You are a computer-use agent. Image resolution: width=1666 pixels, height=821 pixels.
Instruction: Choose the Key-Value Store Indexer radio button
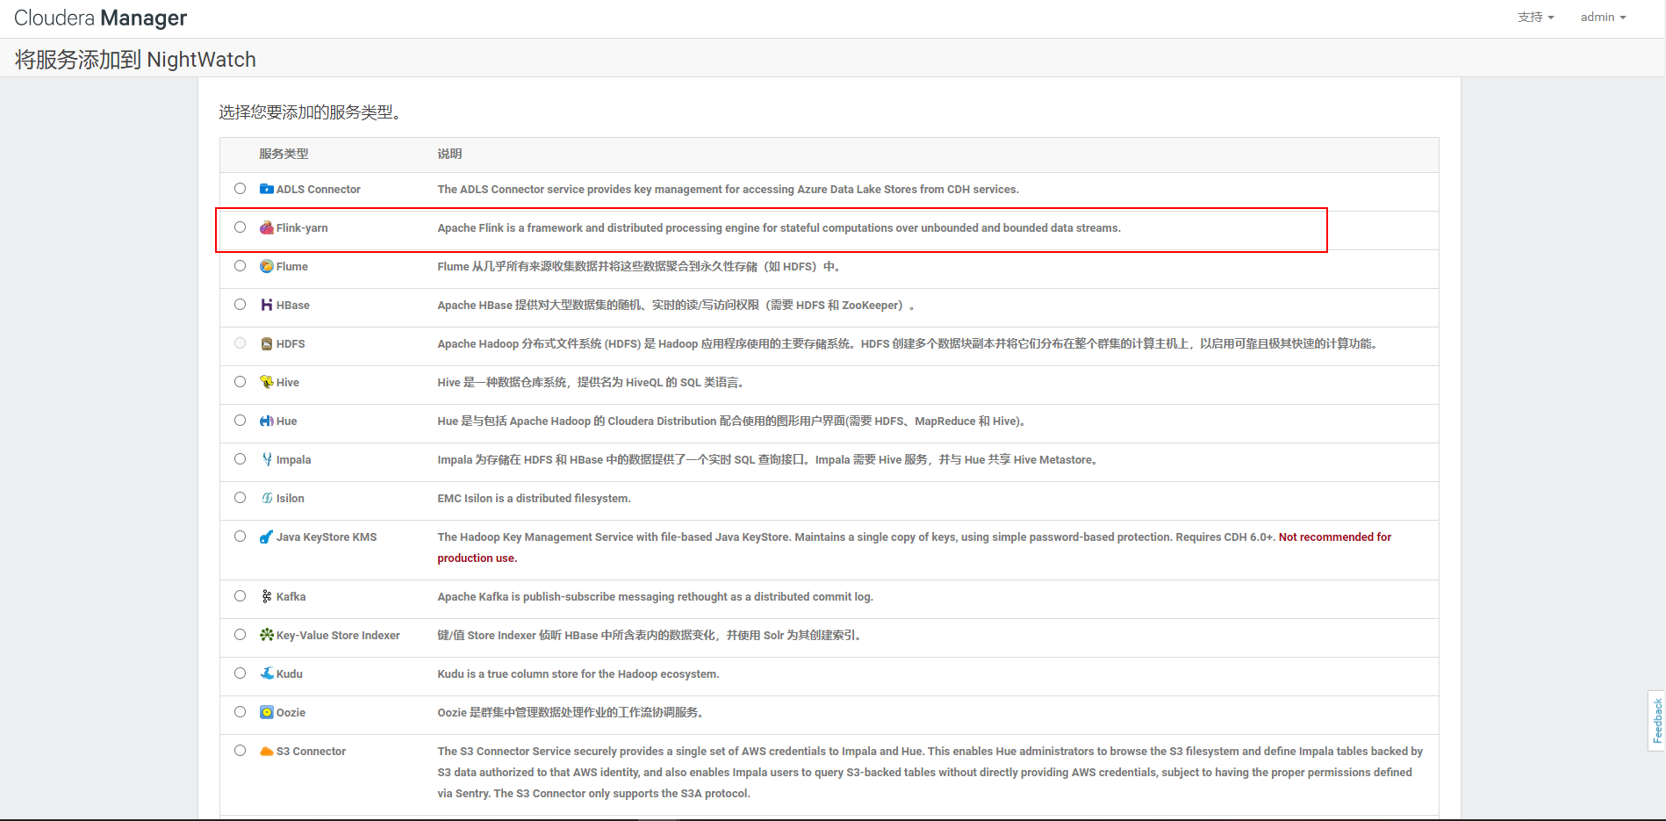240,635
